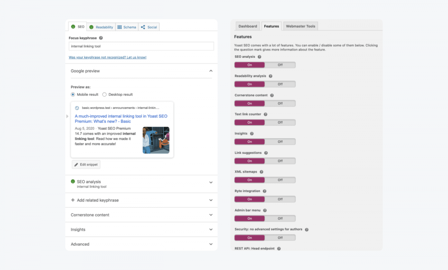Click question mark beside SEO analysis feature
Viewport: 448px width, 270px height.
click(x=259, y=57)
